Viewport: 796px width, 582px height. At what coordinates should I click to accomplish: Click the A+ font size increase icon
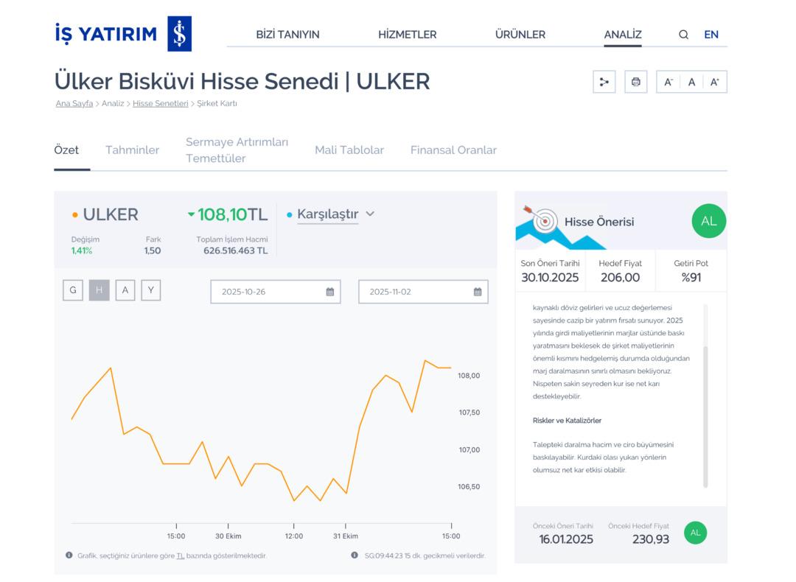coord(714,82)
